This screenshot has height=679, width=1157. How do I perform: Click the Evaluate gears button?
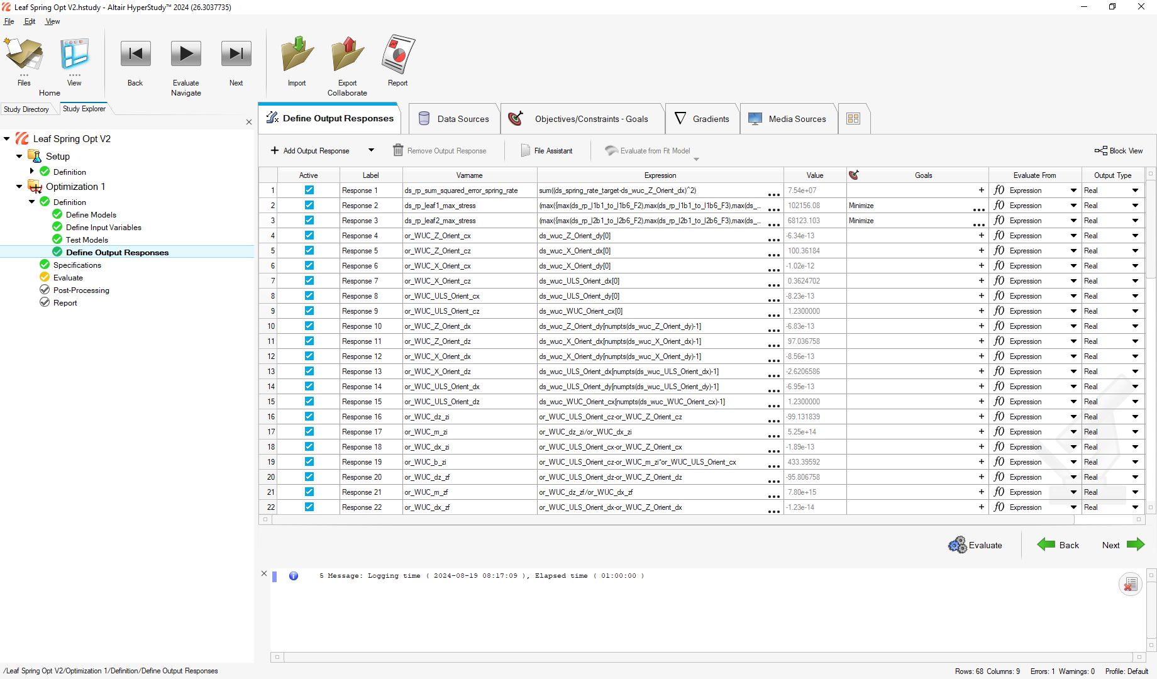975,545
